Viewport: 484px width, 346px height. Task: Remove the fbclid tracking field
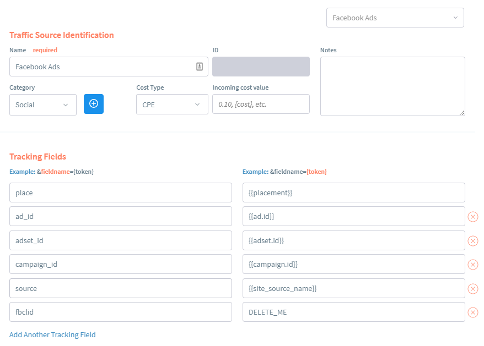(x=472, y=312)
